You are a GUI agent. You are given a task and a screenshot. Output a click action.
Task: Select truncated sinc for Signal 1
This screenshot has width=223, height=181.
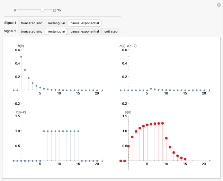coord(32,23)
